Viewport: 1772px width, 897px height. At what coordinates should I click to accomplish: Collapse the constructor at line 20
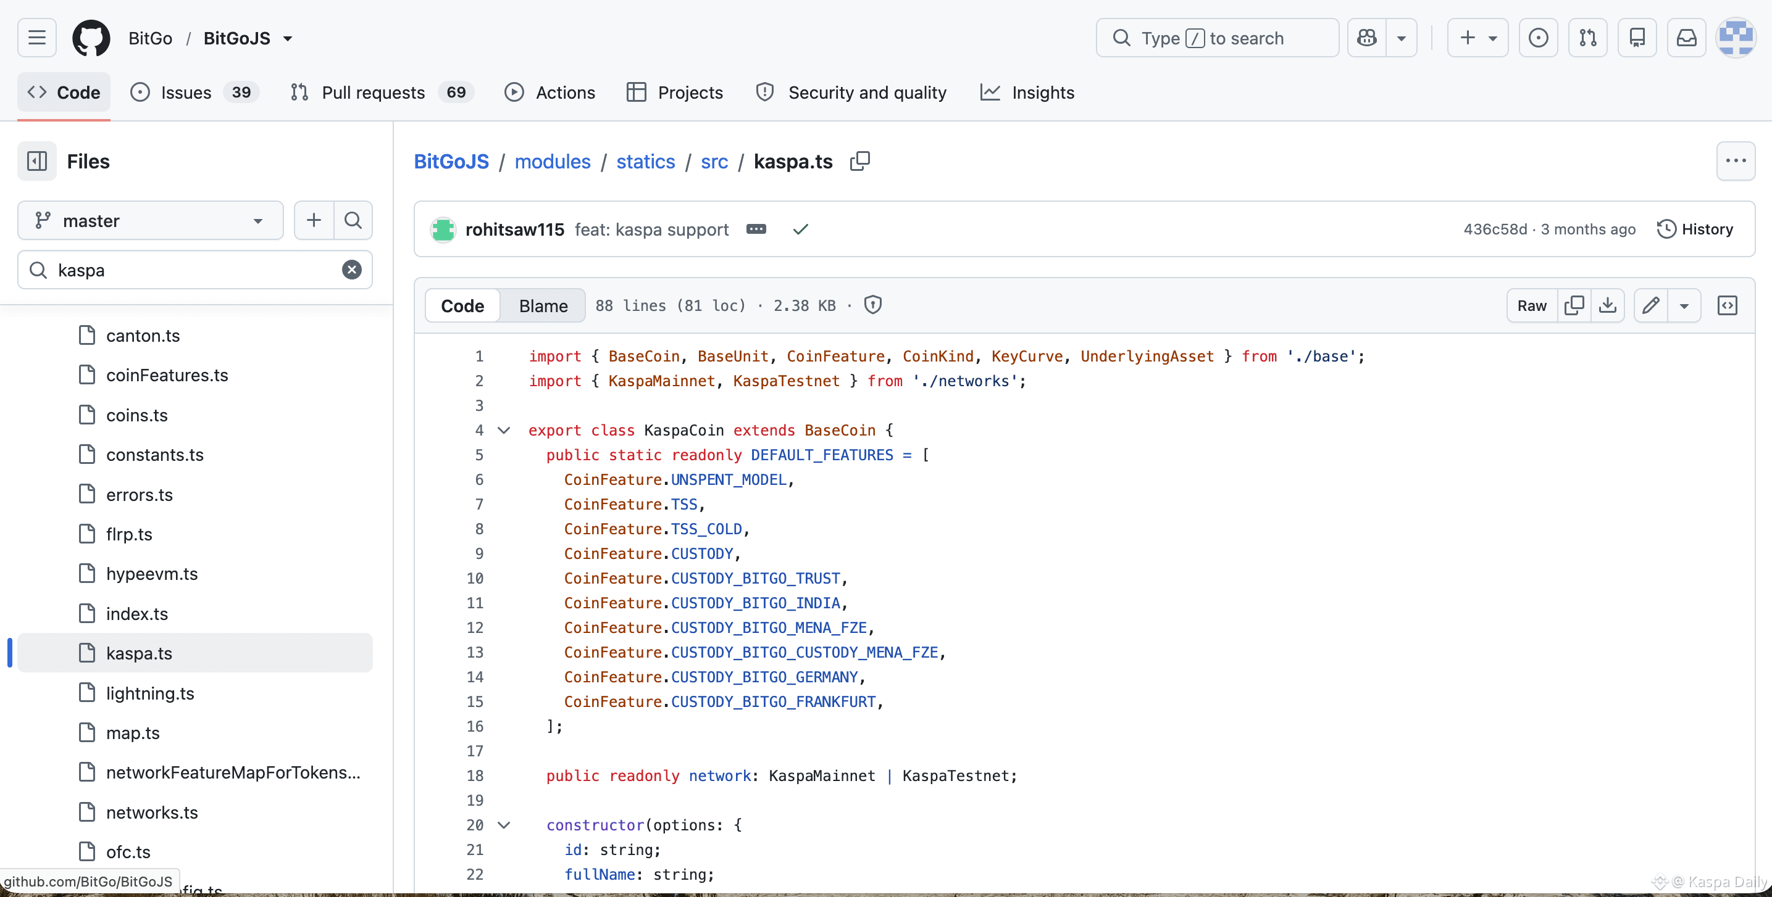tap(504, 825)
